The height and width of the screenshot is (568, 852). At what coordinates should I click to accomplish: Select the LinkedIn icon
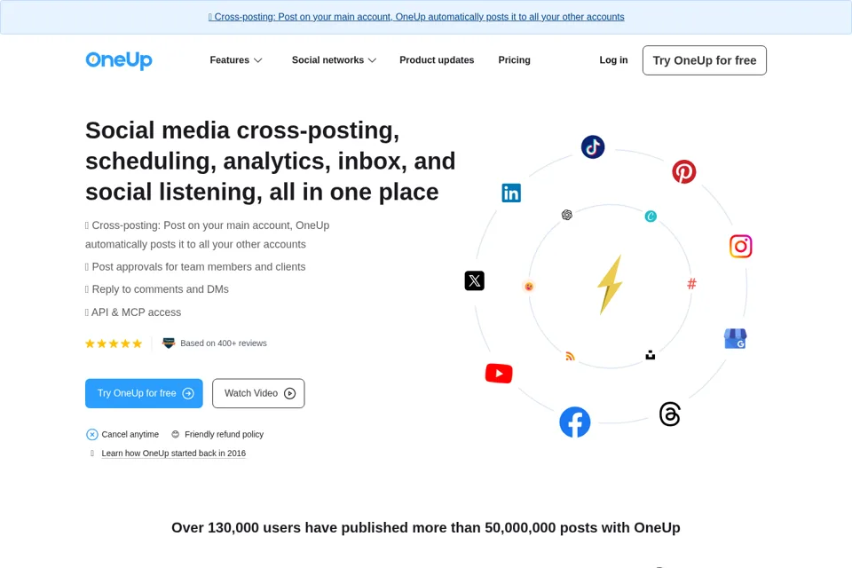(x=511, y=193)
